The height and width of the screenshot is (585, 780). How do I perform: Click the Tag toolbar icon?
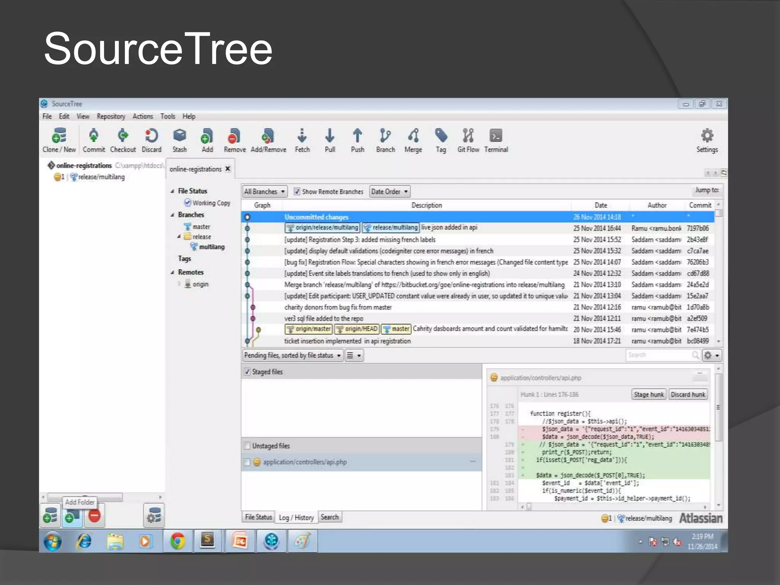(441, 140)
